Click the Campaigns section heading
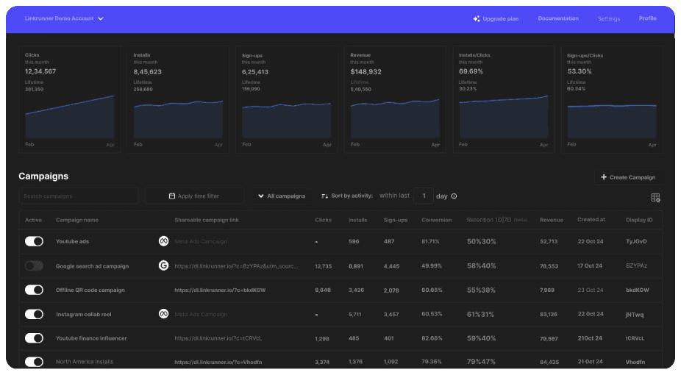The image size is (681, 375). 43,176
